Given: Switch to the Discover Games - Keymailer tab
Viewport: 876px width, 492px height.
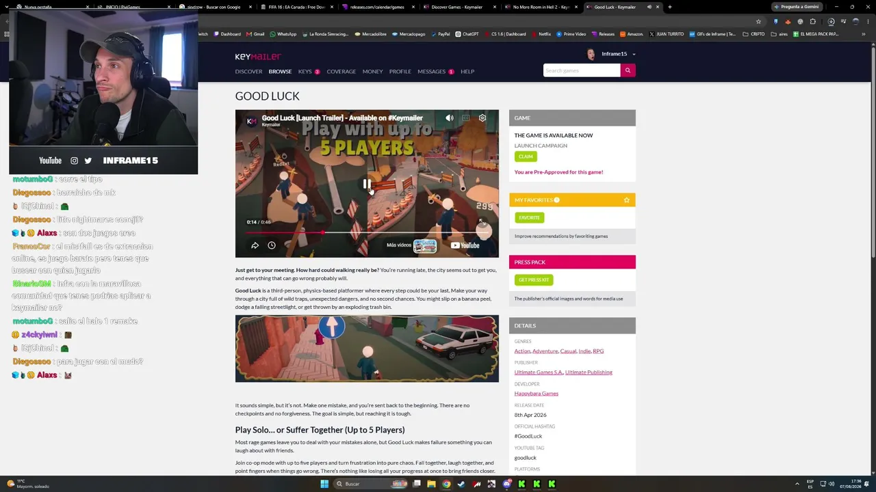Looking at the screenshot, I should (x=457, y=7).
